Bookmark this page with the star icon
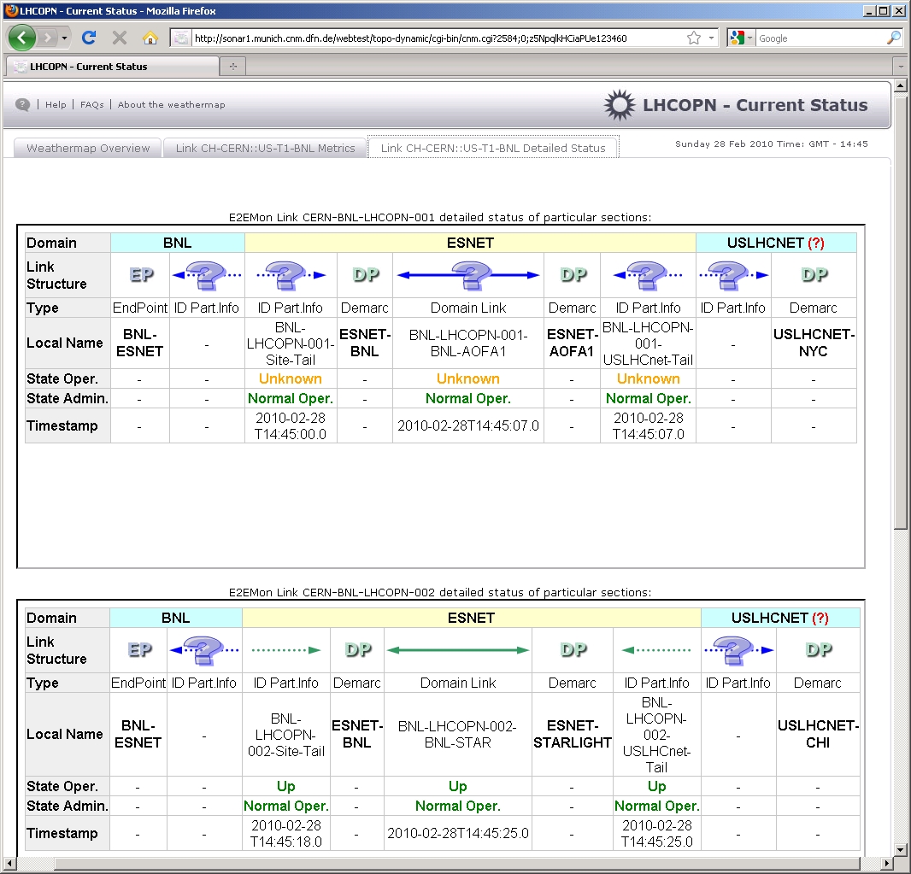 point(694,38)
